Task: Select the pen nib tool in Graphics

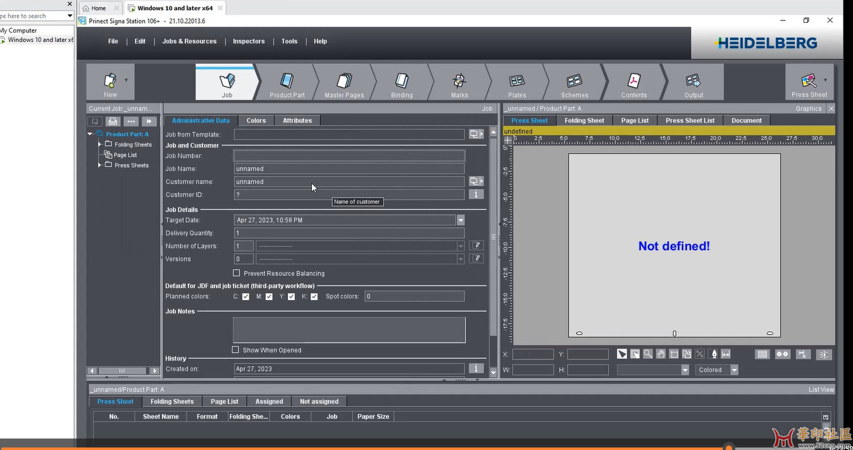Action: (x=714, y=354)
